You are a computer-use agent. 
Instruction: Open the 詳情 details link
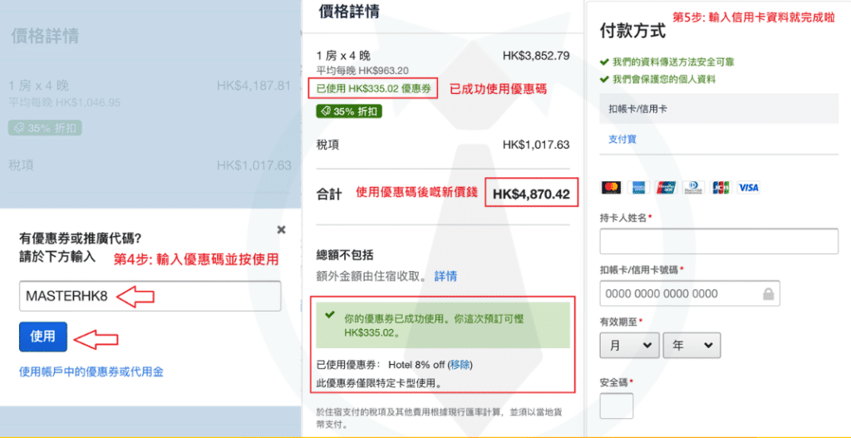[445, 276]
